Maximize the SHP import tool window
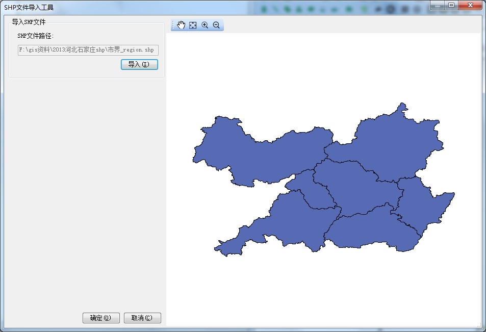Viewport: 486px width, 332px height. [x=451, y=5]
